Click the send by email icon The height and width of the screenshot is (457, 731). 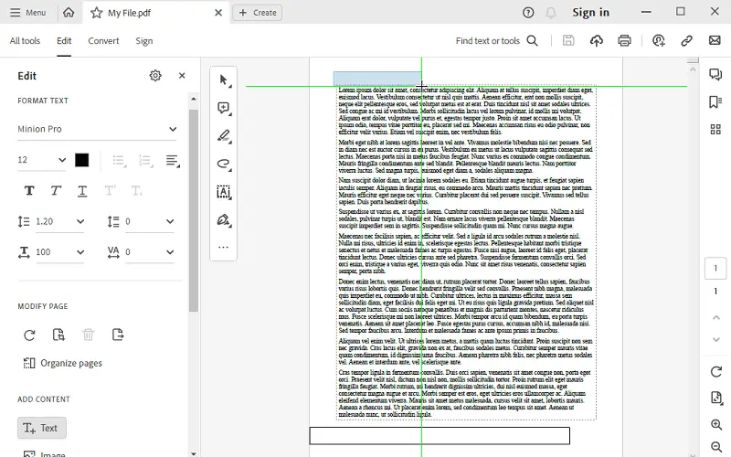(x=715, y=40)
